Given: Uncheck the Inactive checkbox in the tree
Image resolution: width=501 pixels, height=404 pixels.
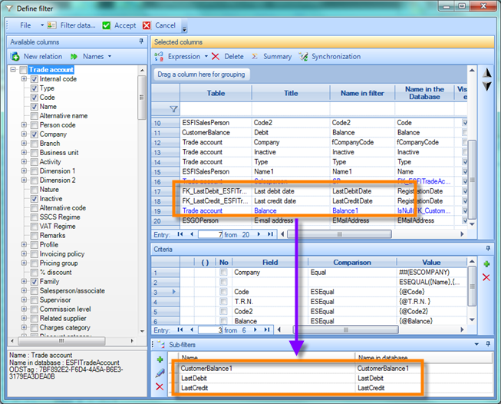Looking at the screenshot, I should [35, 199].
